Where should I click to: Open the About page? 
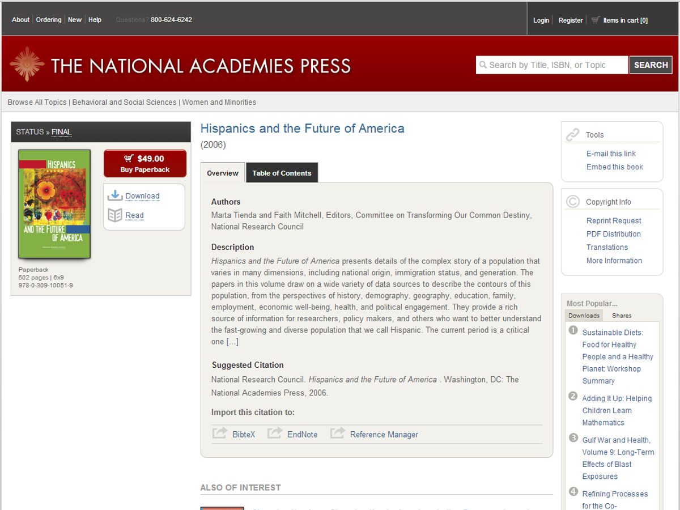20,20
